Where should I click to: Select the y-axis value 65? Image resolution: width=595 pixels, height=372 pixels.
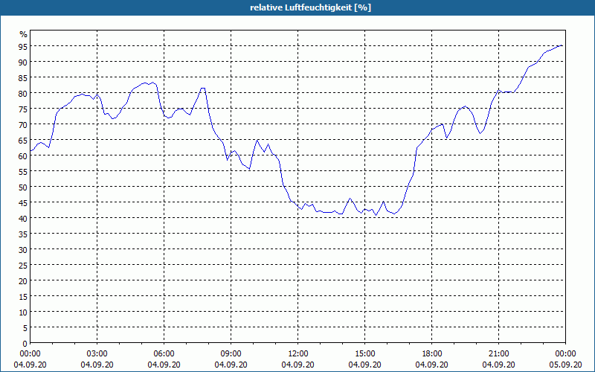[x=23, y=140]
